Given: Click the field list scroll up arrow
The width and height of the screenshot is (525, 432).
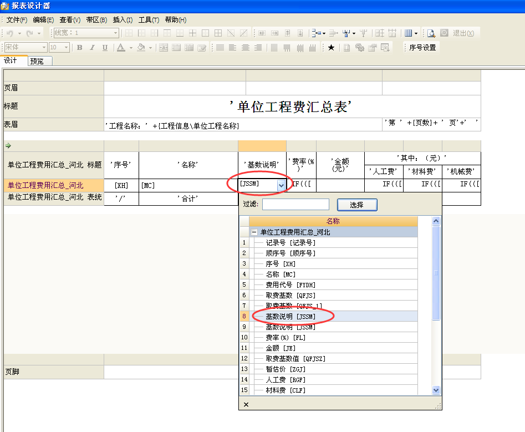Looking at the screenshot, I should click(436, 221).
